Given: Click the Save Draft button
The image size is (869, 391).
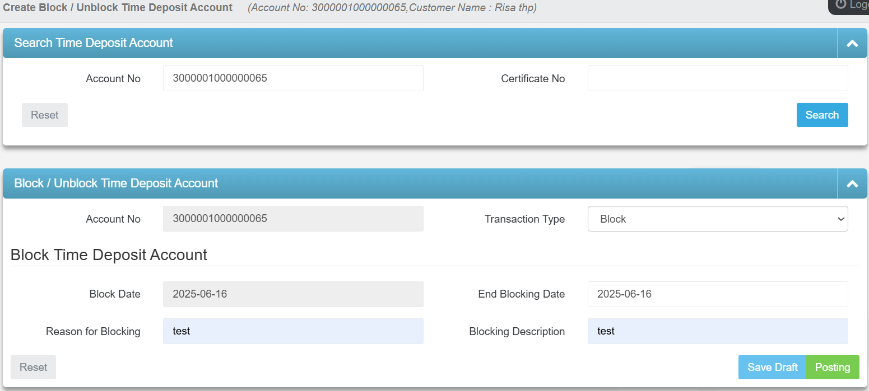Looking at the screenshot, I should coord(772,367).
